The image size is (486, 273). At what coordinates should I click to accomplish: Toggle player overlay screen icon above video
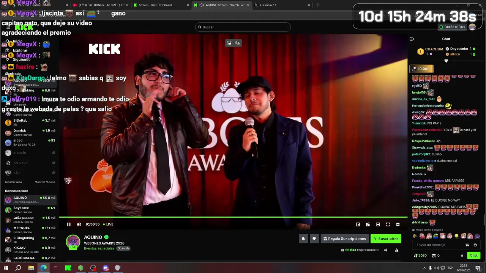(x=229, y=43)
